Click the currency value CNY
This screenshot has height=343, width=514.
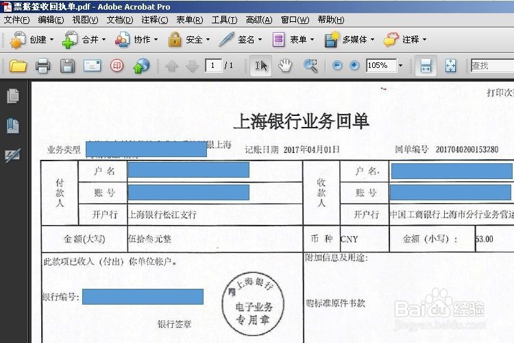point(349,239)
